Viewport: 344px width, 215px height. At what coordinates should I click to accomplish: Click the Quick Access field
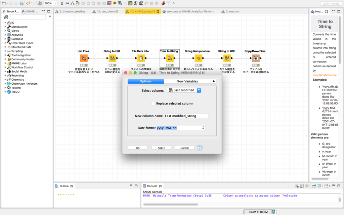[x=331, y=3]
